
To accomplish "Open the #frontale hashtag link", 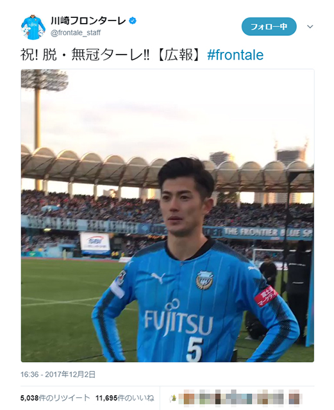I will click(235, 55).
